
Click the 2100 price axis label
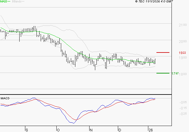pos(182,25)
